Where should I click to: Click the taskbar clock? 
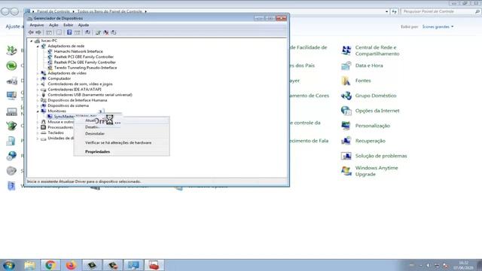pos(463,265)
